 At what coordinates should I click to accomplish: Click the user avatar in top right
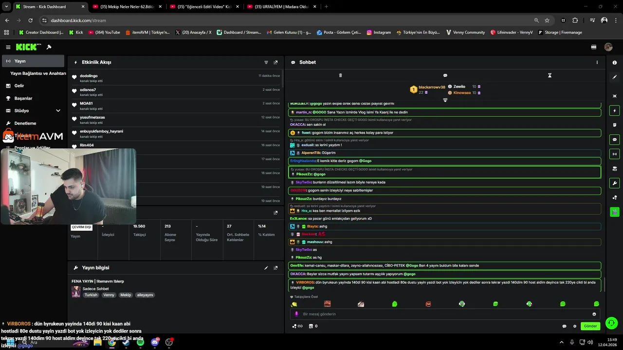point(608,47)
